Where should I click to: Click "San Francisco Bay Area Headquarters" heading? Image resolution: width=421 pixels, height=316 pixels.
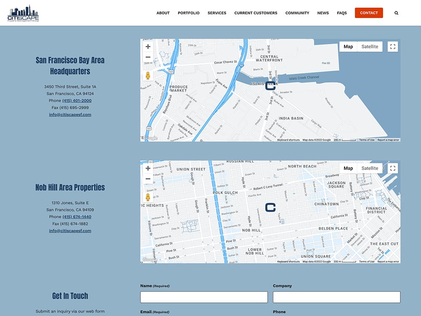pyautogui.click(x=70, y=66)
